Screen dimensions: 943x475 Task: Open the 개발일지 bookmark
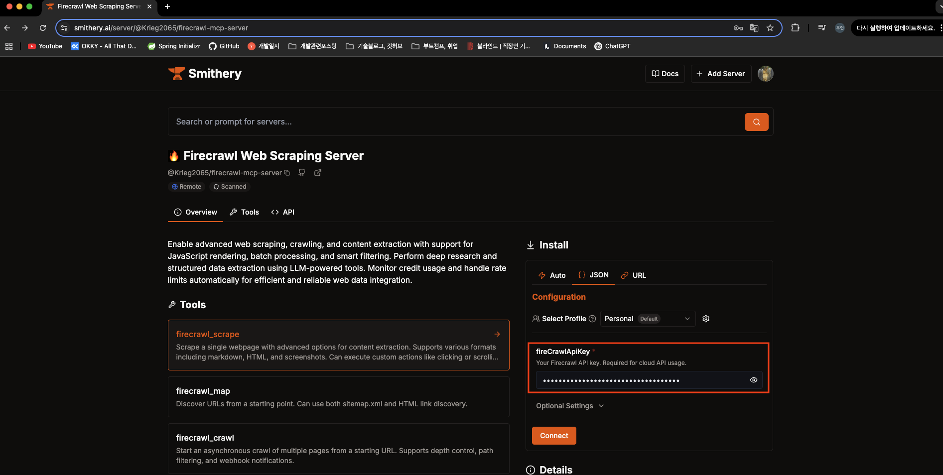point(264,46)
